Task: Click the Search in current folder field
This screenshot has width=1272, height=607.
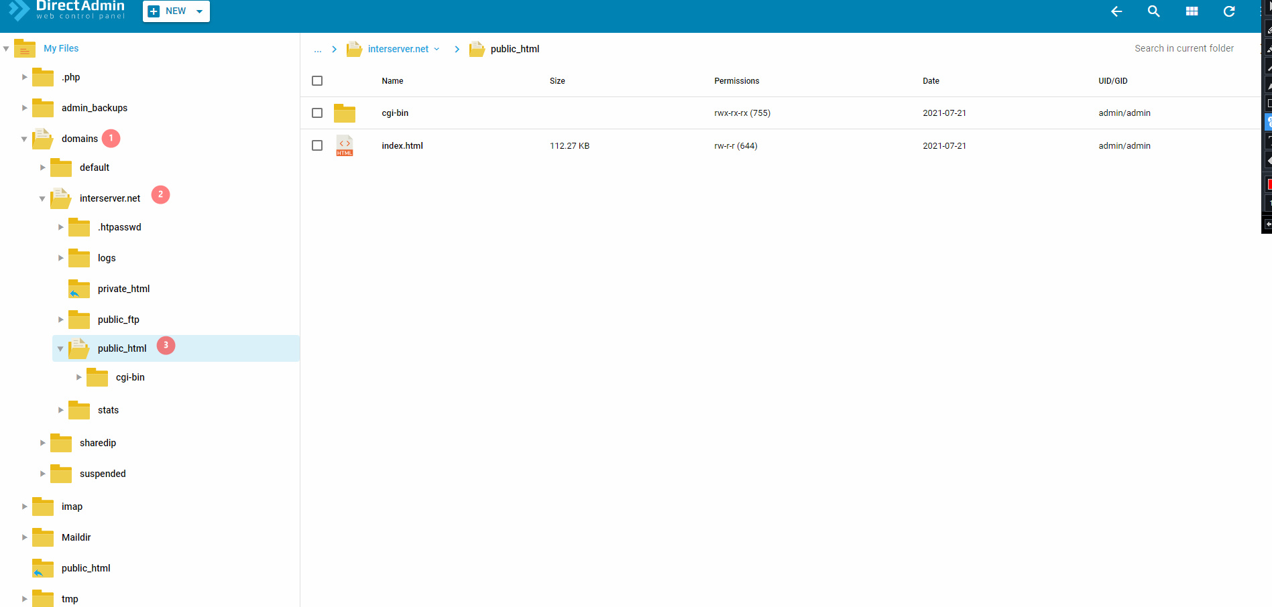Action: [1184, 48]
